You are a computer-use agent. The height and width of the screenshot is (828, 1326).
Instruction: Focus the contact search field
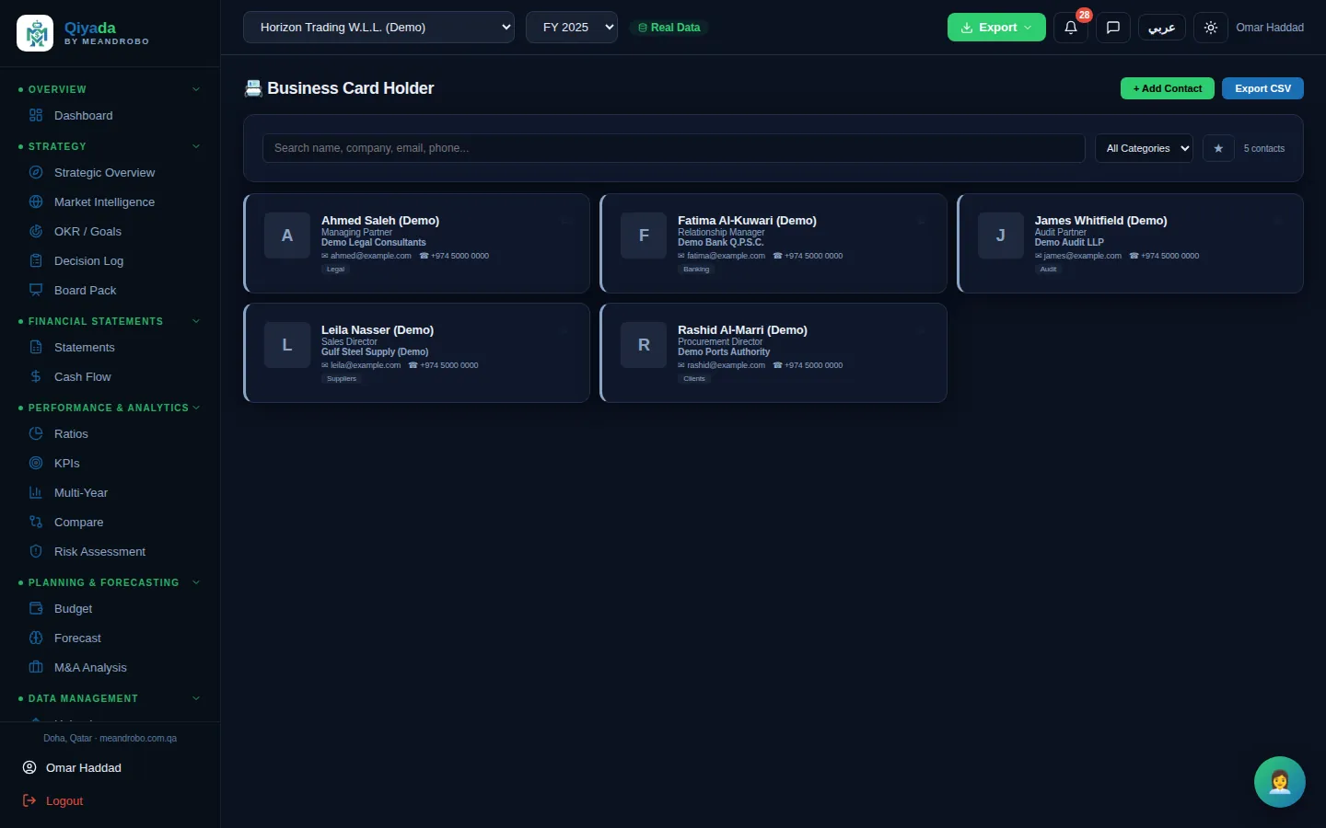(x=674, y=148)
